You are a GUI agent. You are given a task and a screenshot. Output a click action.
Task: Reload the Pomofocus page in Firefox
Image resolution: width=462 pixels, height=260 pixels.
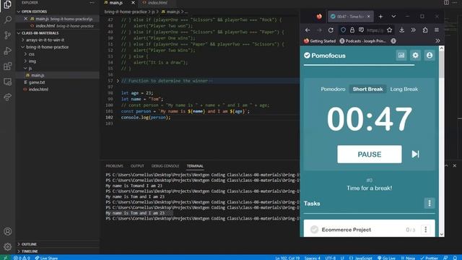(331, 30)
